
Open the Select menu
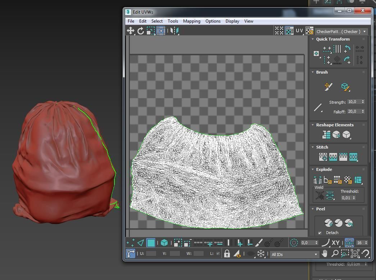tap(157, 21)
